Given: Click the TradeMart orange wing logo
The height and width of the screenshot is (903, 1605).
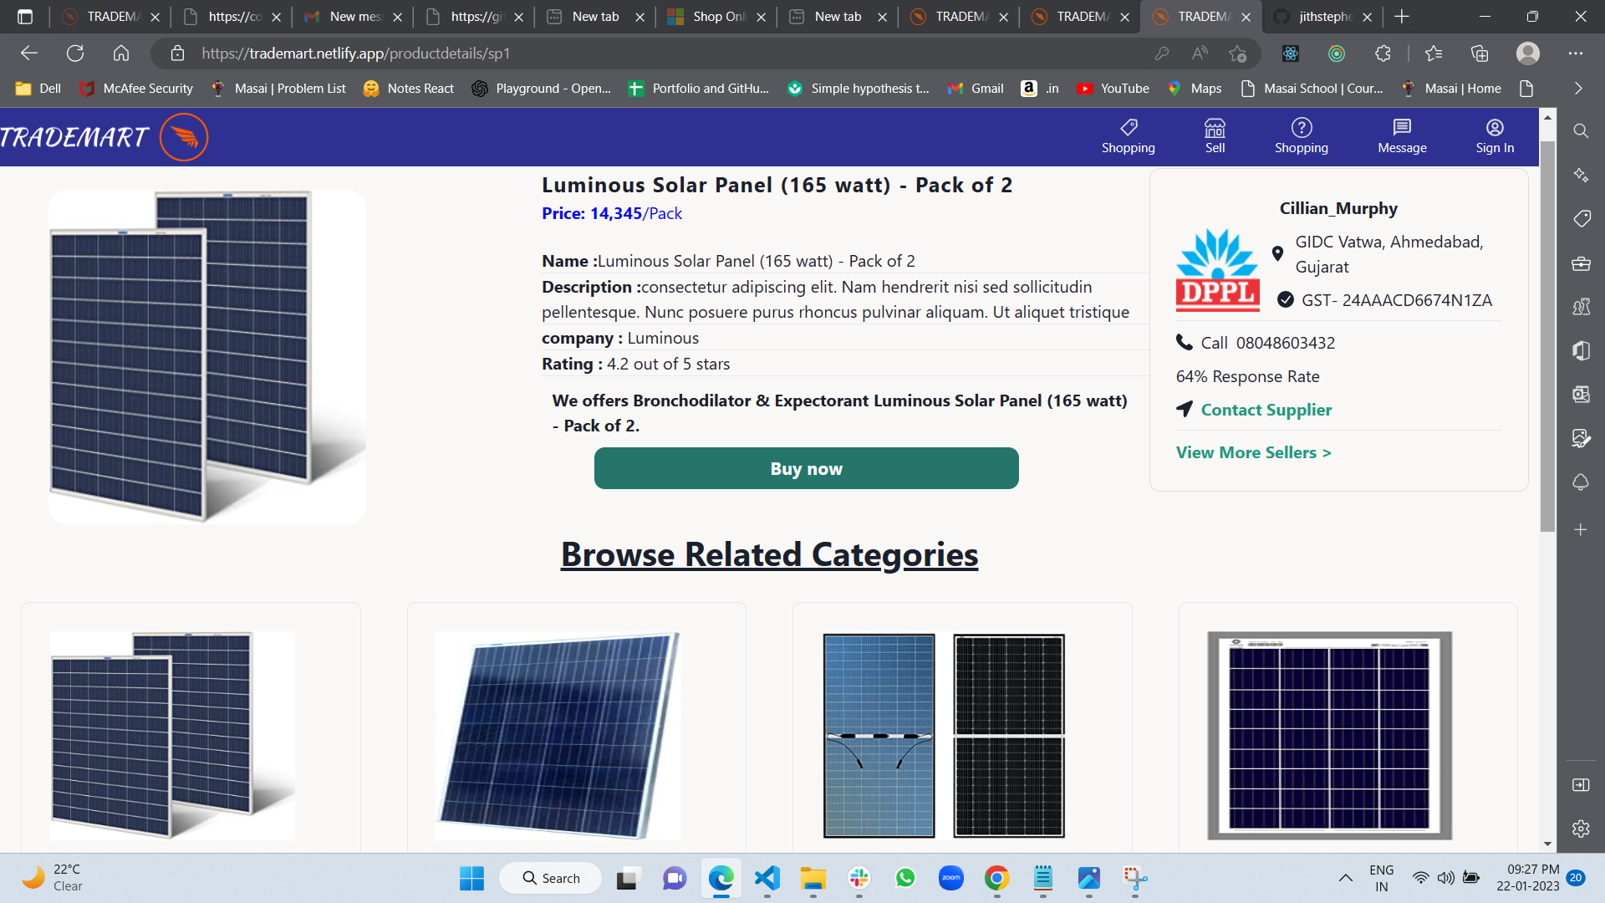Looking at the screenshot, I should pyautogui.click(x=184, y=137).
